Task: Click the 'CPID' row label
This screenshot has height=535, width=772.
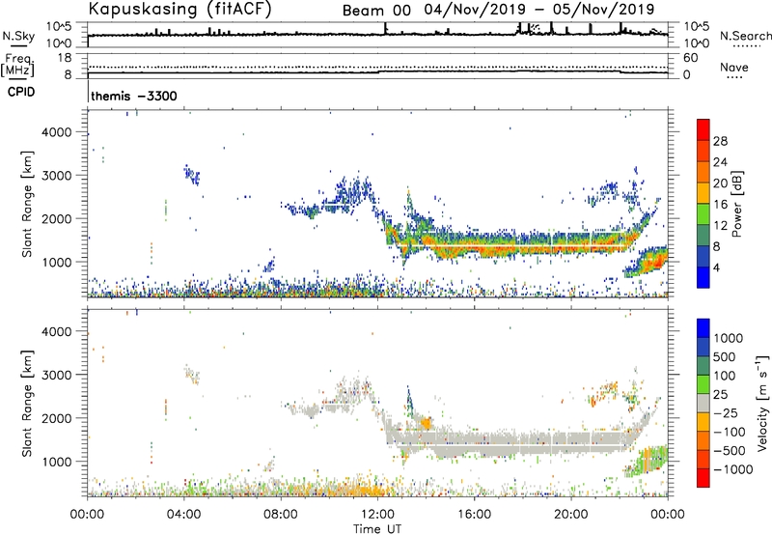Action: 21,92
